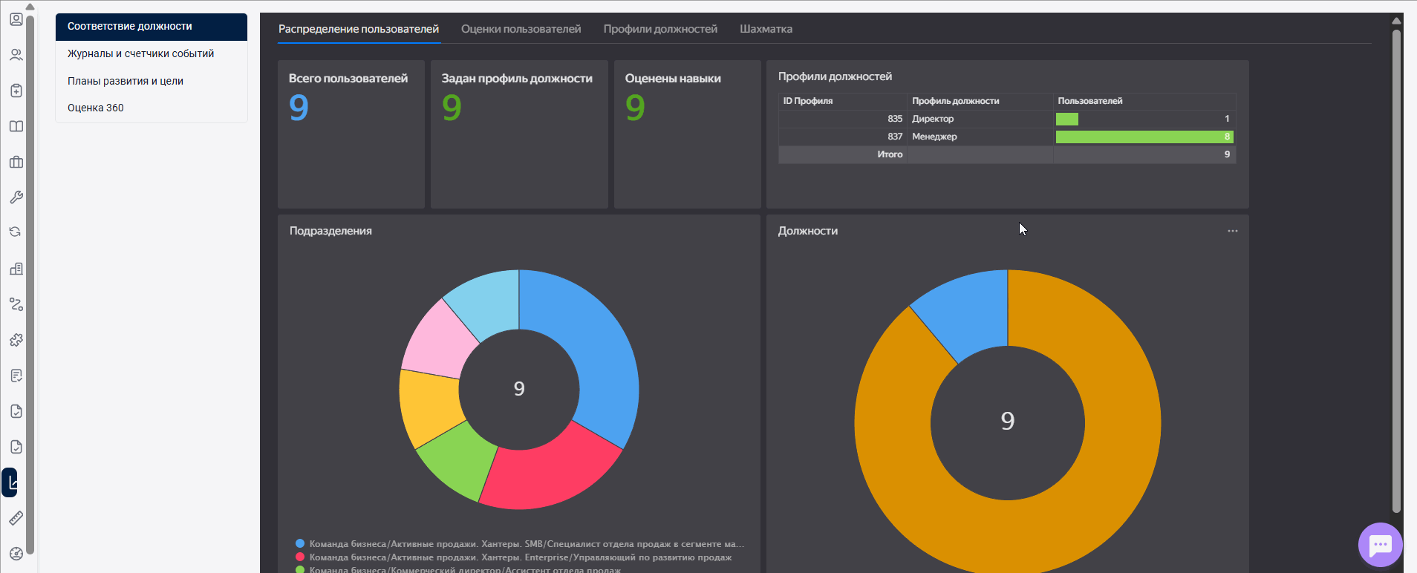Screen dimensions: 1417x573
Task: Go to Планы развития и цели
Action: [x=125, y=81]
